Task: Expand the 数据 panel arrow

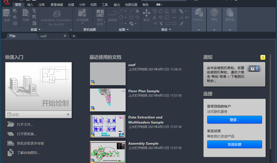Action: [x=39, y=29]
